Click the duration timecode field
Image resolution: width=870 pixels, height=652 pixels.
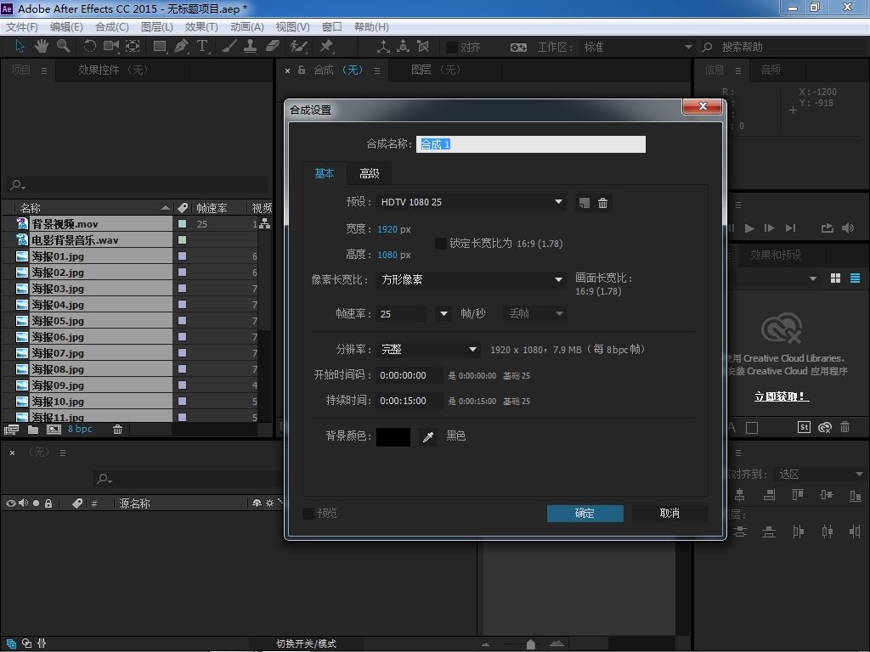click(x=409, y=401)
